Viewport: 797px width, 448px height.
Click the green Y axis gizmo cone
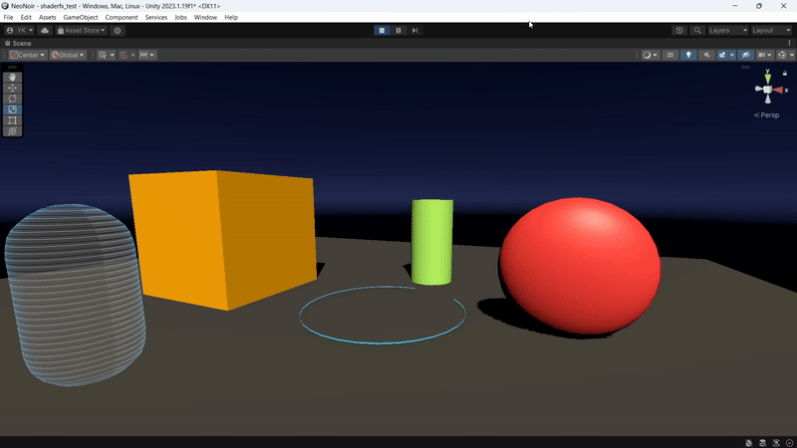pyautogui.click(x=766, y=77)
